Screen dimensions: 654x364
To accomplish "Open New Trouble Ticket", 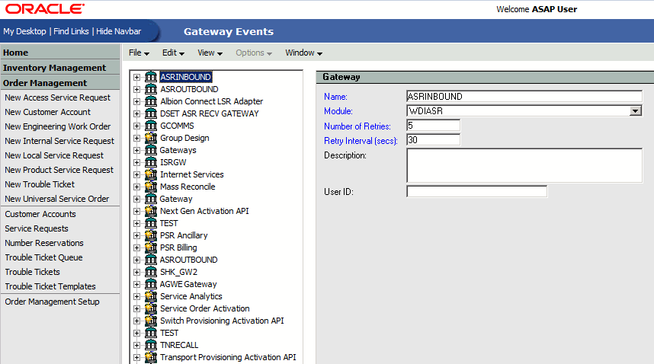I will (40, 184).
